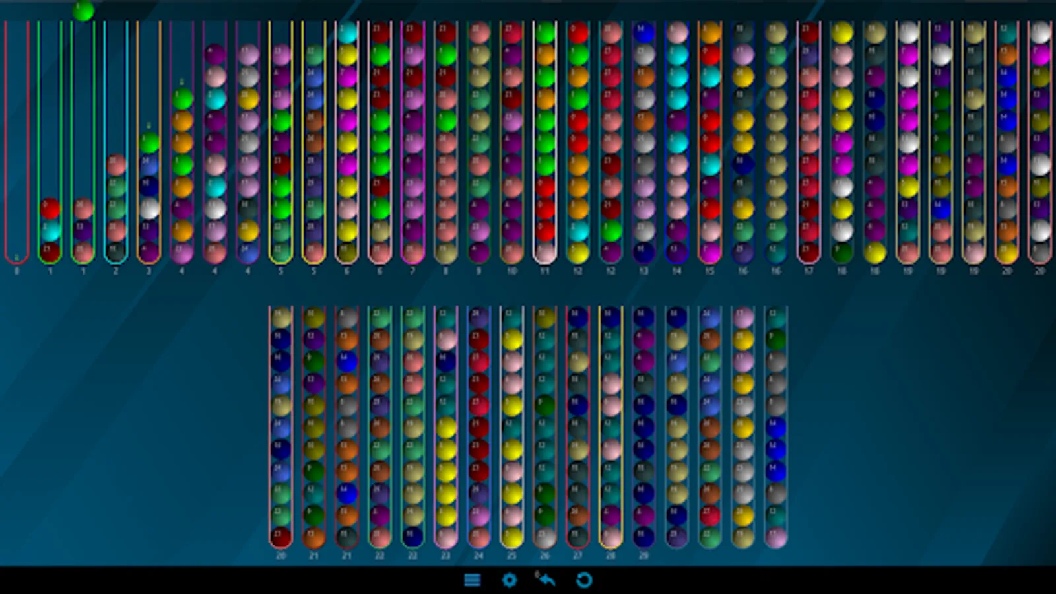Choose the tube labeled 9
This screenshot has height=594, width=1056.
coord(479,143)
